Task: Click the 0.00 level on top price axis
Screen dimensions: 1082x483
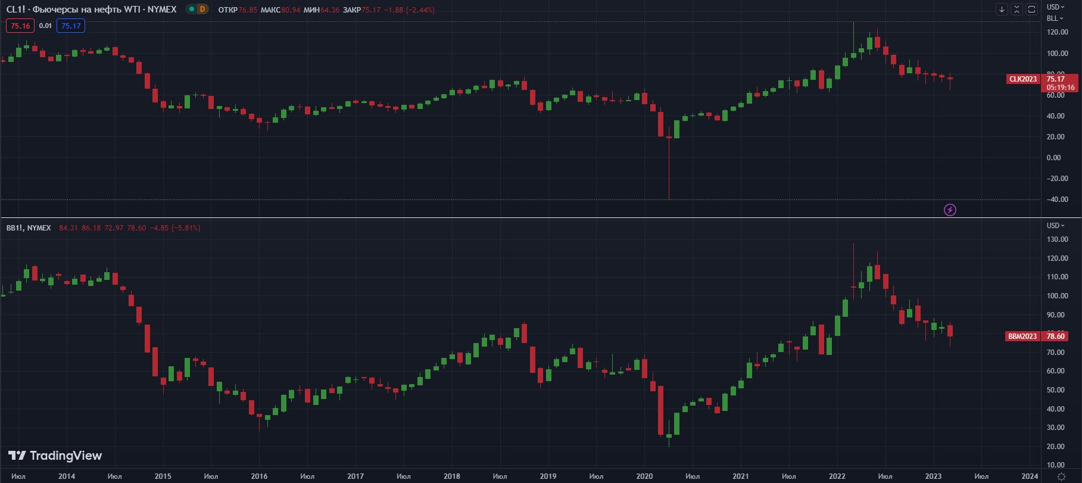Action: tap(1054, 157)
